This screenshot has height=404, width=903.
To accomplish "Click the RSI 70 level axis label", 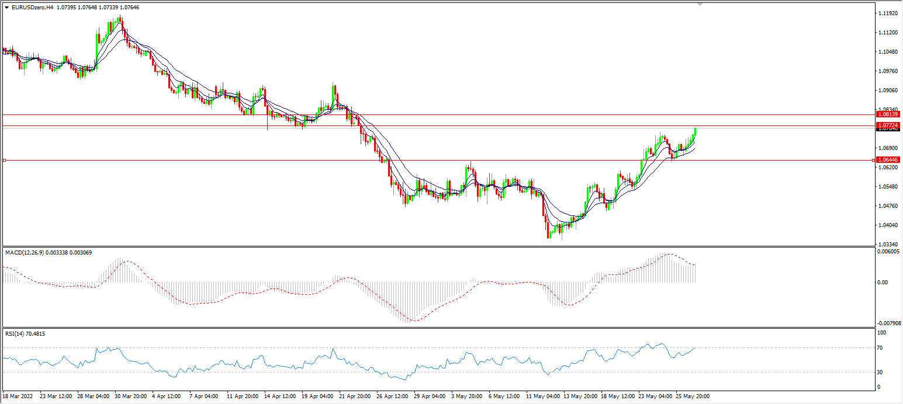I will pyautogui.click(x=881, y=348).
